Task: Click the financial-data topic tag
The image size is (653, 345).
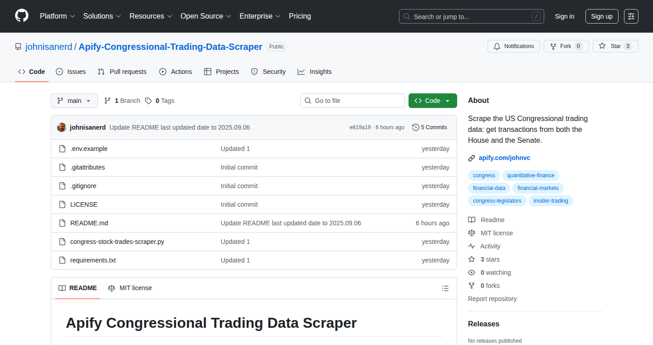Action: click(x=489, y=188)
